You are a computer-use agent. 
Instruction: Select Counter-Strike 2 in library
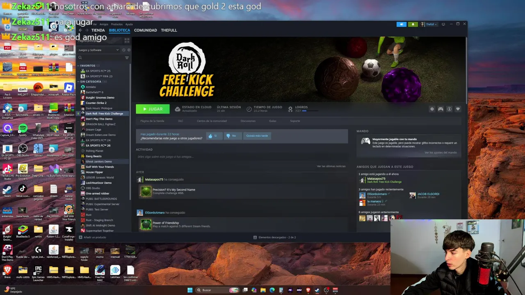pos(96,103)
